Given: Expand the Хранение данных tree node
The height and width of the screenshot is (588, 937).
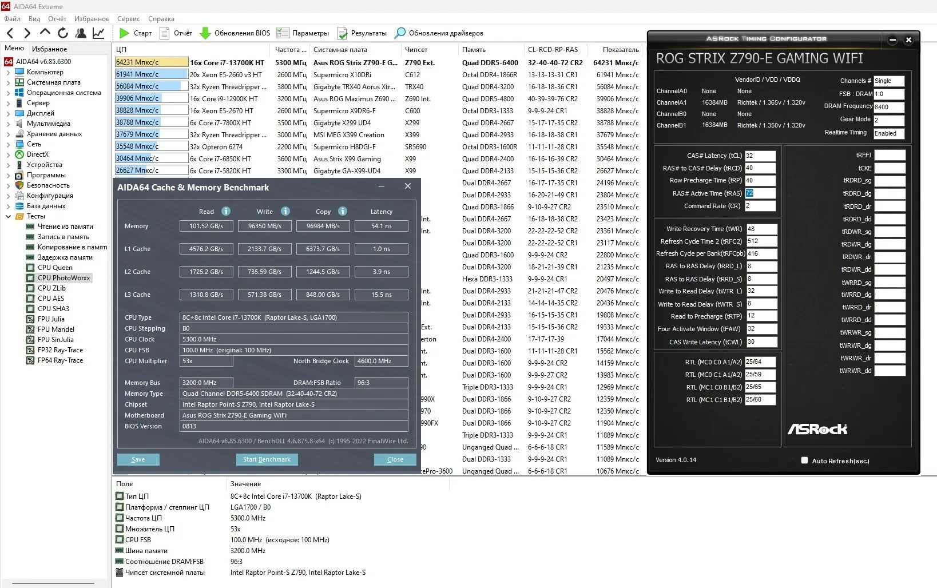Looking at the screenshot, I should (x=8, y=134).
